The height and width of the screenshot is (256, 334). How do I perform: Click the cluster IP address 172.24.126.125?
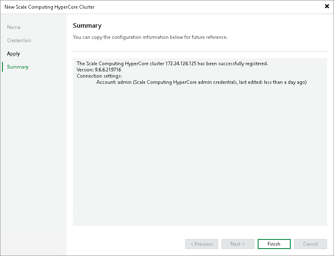click(181, 64)
